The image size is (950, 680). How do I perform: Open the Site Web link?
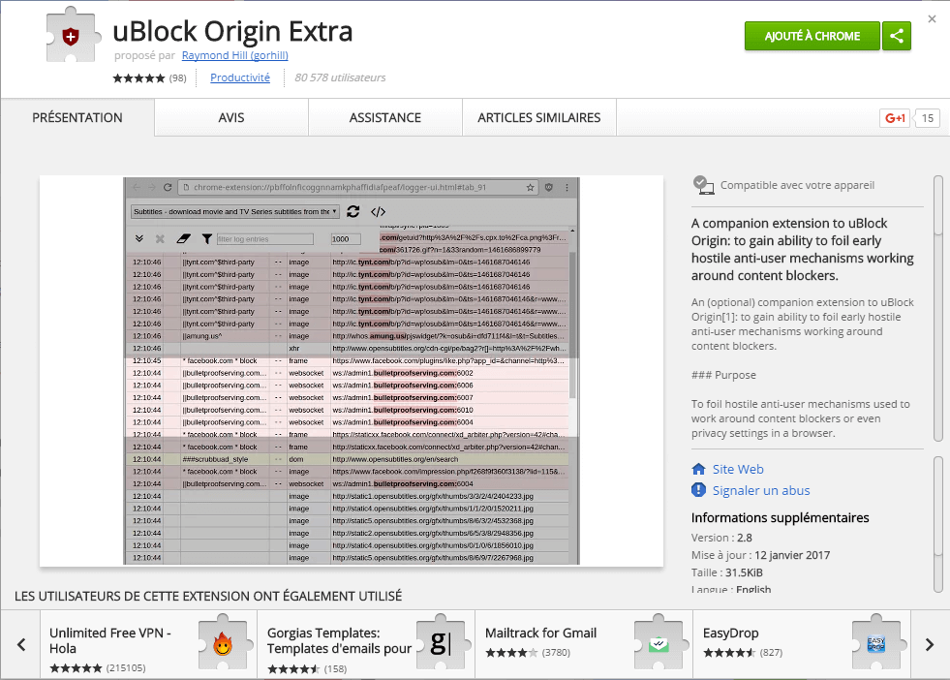[x=738, y=469]
